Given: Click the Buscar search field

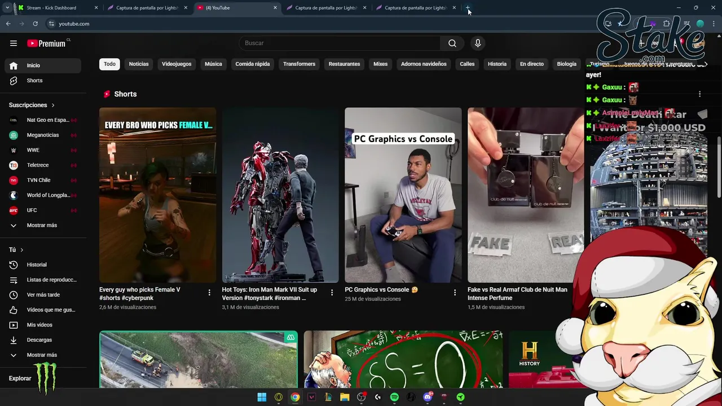Looking at the screenshot, I should (x=340, y=43).
